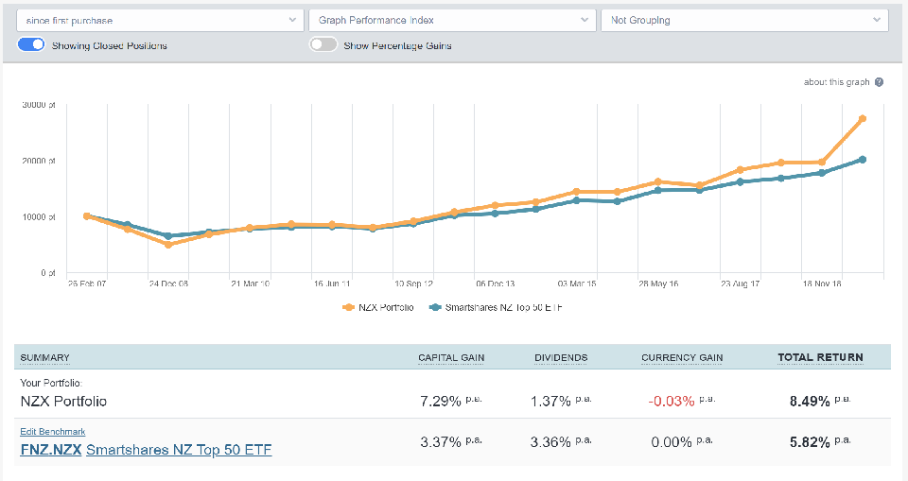Click the NZX Portfolio legend marker

tap(348, 307)
